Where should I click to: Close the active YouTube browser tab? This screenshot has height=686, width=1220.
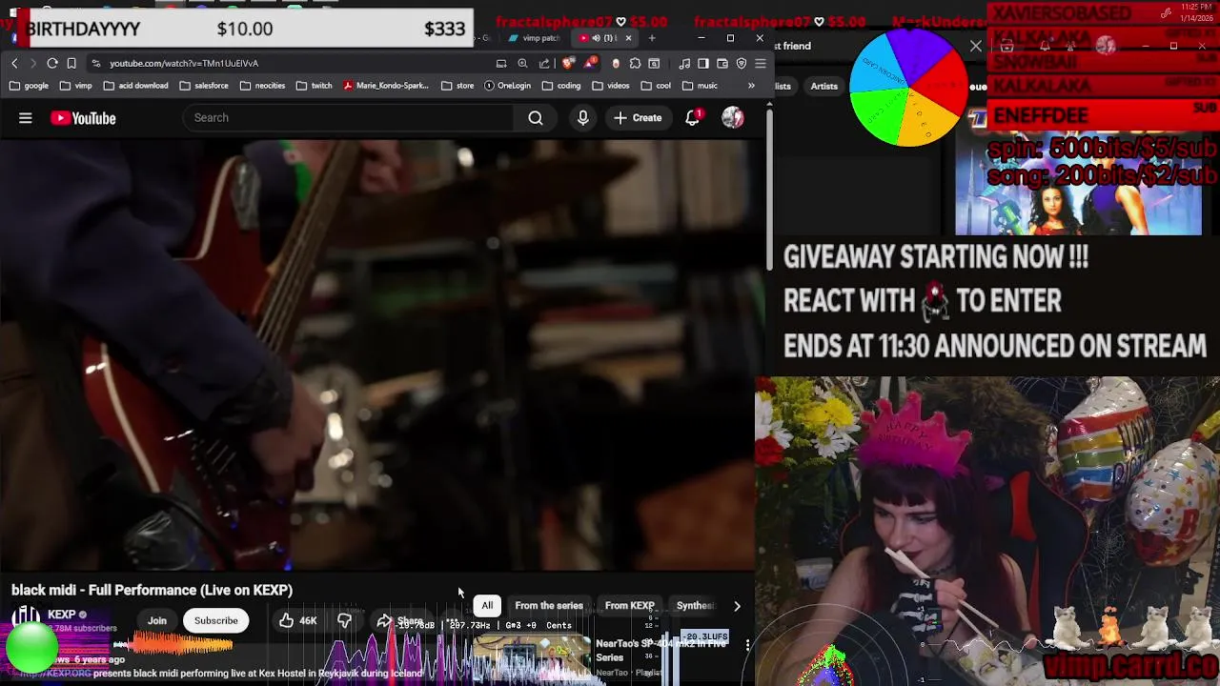pyautogui.click(x=628, y=38)
